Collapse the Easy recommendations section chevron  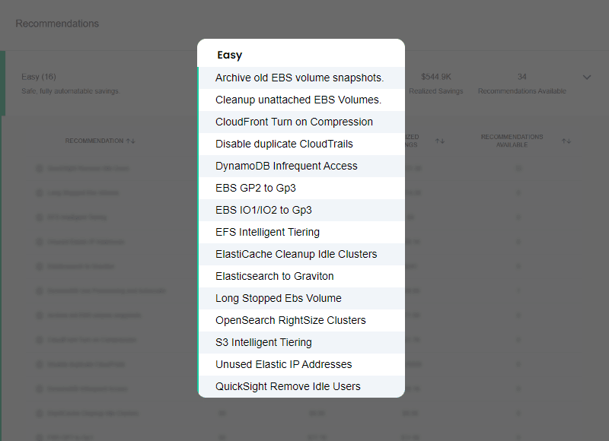pos(587,78)
